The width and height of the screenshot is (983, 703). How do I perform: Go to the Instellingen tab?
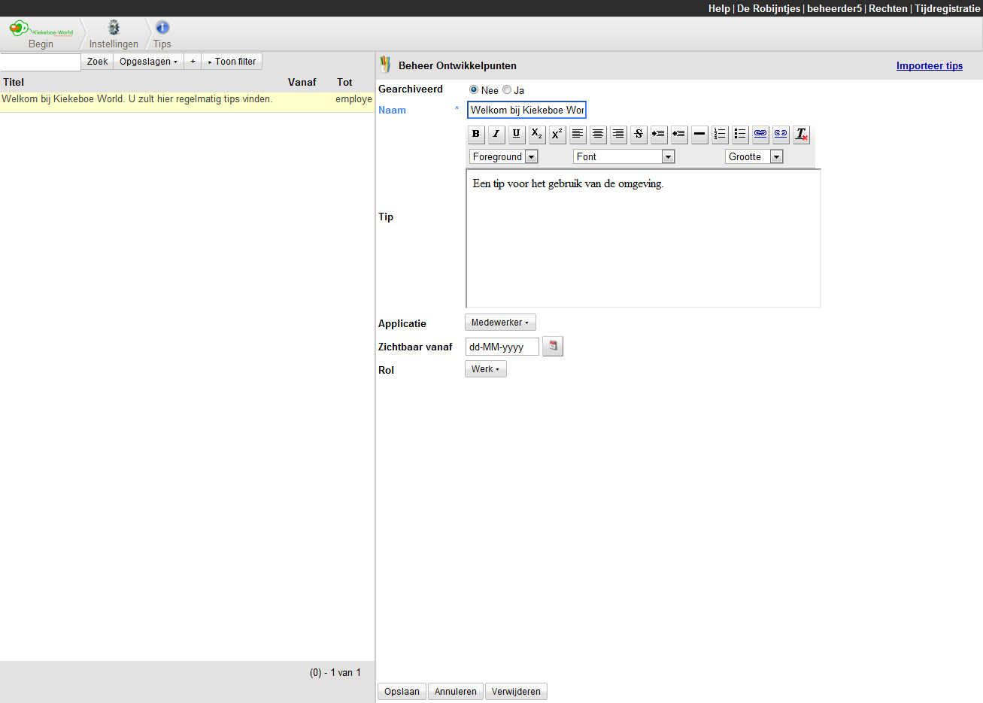[114, 35]
